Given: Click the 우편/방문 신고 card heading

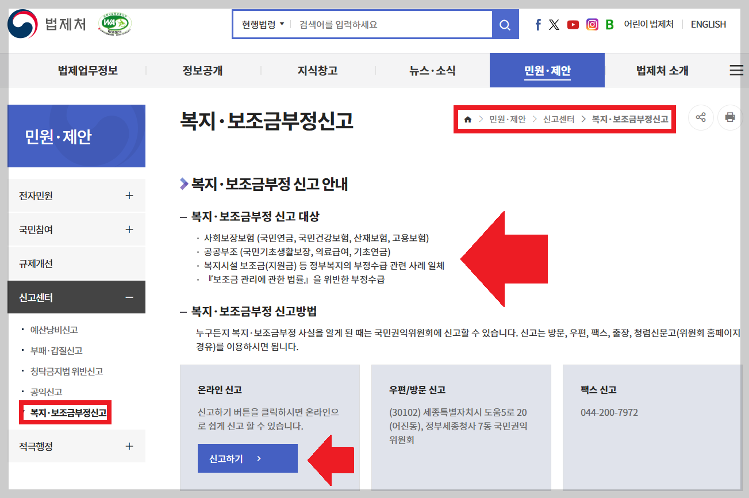Looking at the screenshot, I should [x=417, y=390].
